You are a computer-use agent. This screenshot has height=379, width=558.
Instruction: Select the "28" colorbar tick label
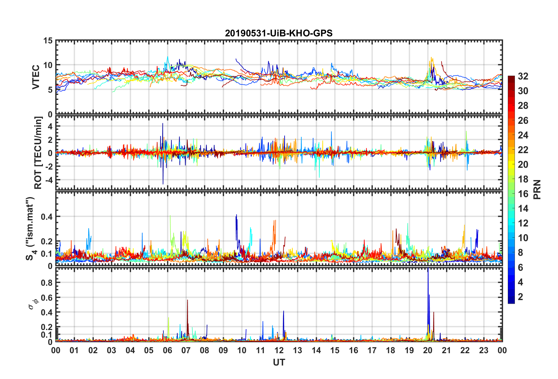(523, 106)
